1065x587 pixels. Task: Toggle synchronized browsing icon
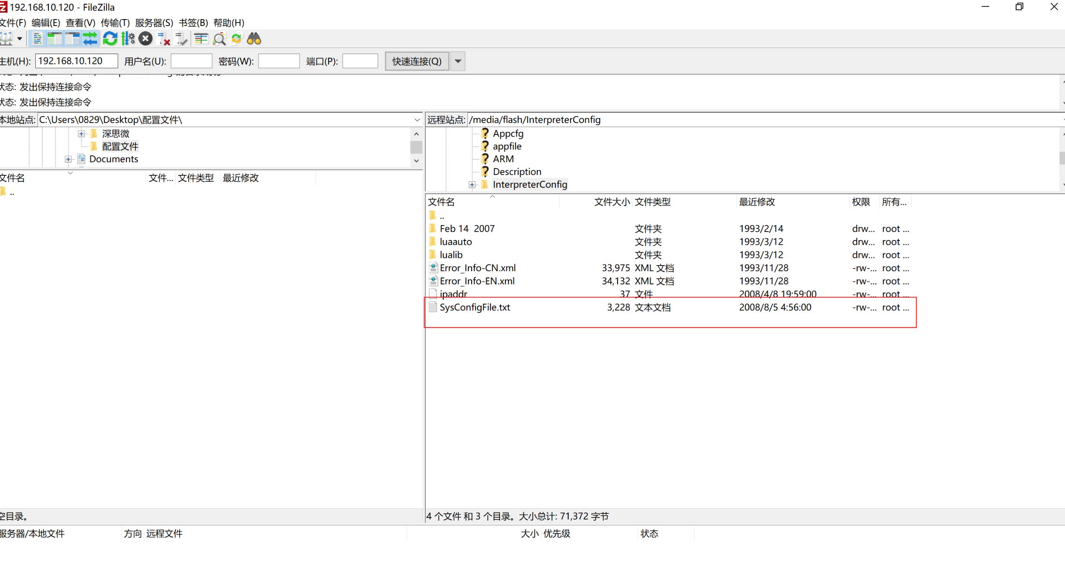(236, 39)
